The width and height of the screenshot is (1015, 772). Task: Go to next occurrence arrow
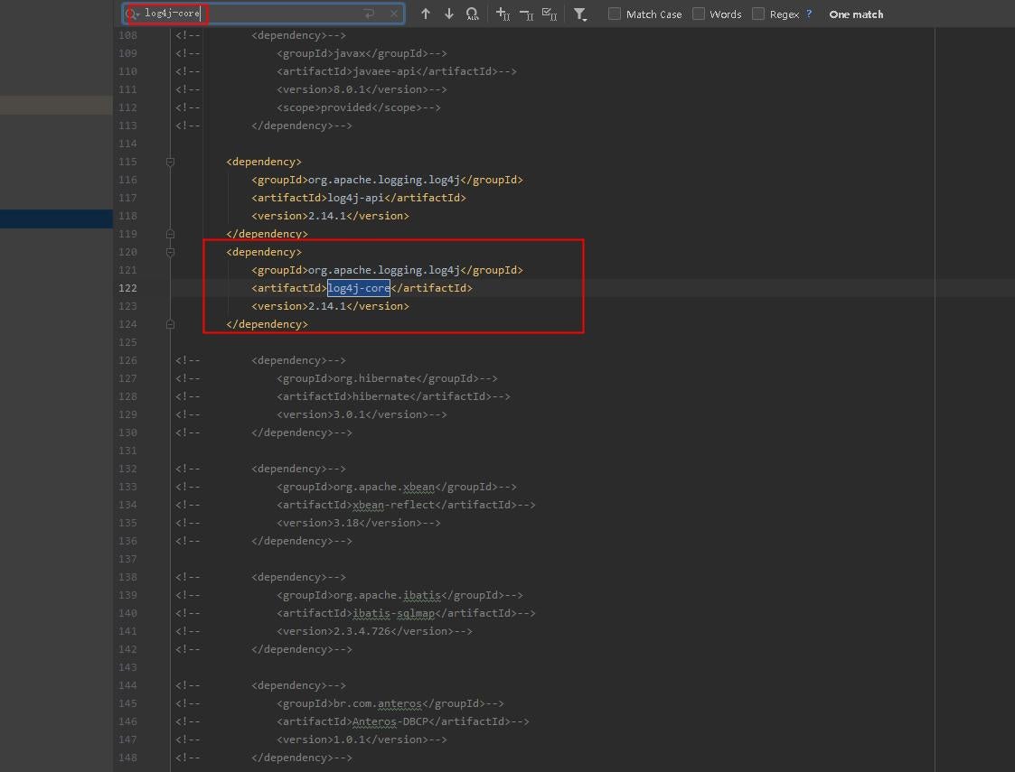[x=448, y=14]
